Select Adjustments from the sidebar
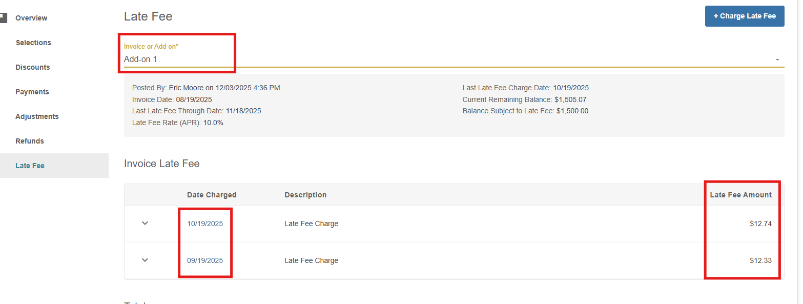803x304 pixels. (37, 116)
